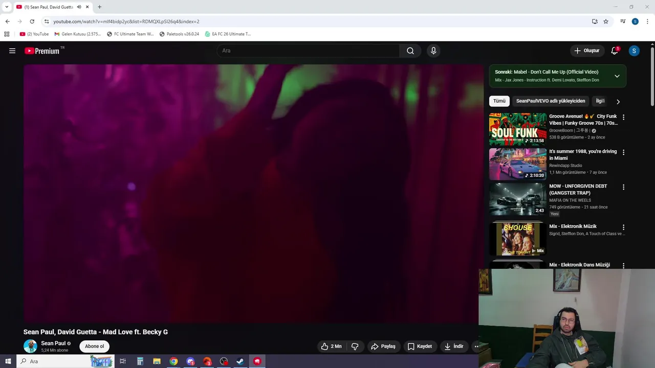
Task: Open Discord from the taskbar
Action: [x=190, y=361]
